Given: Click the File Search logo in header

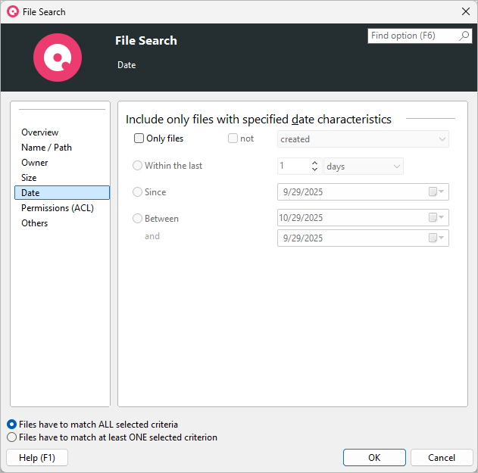Looking at the screenshot, I should [58, 58].
